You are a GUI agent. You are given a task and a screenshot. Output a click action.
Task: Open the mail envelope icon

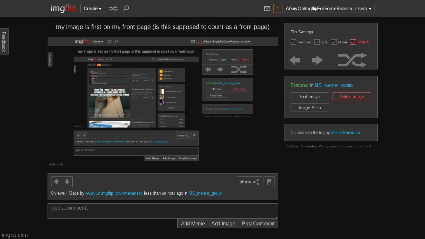(x=267, y=9)
